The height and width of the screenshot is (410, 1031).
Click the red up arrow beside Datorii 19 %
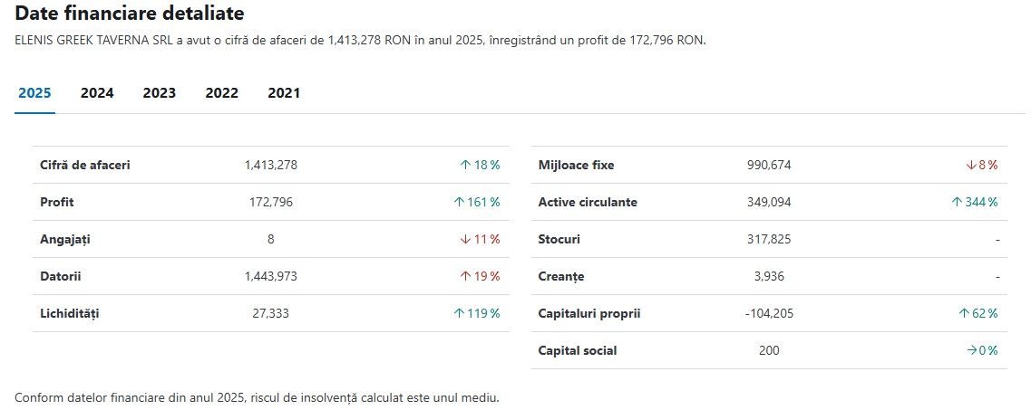[465, 277]
